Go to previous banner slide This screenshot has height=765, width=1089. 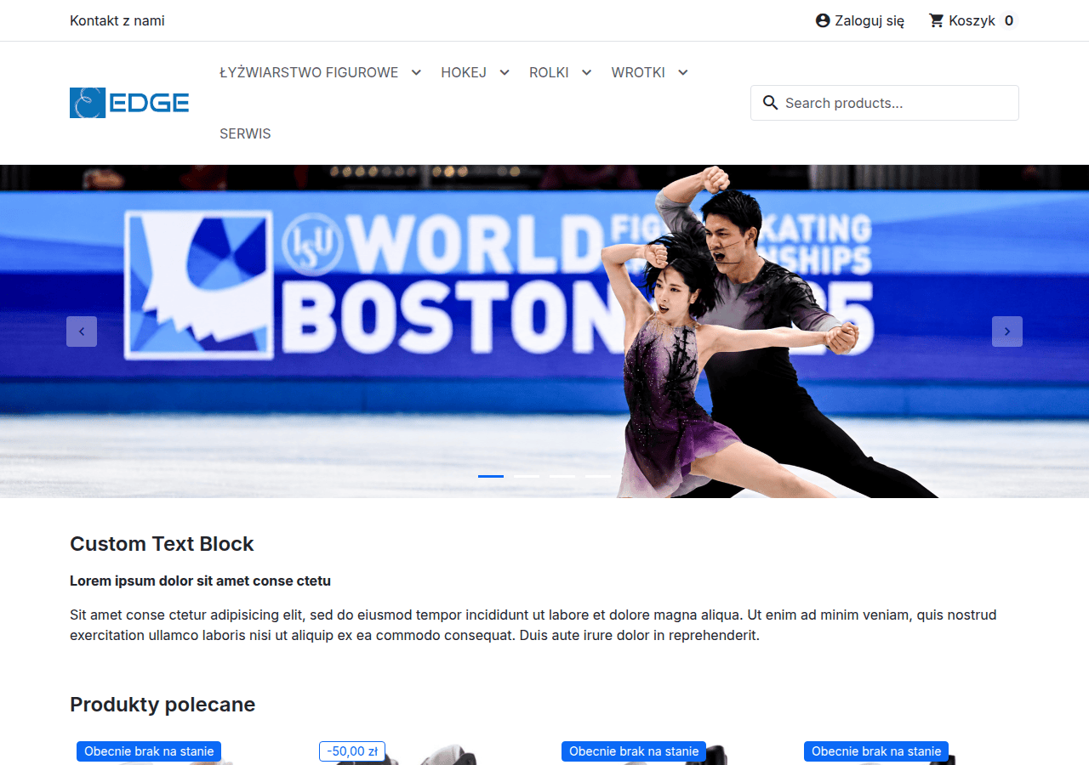click(82, 331)
